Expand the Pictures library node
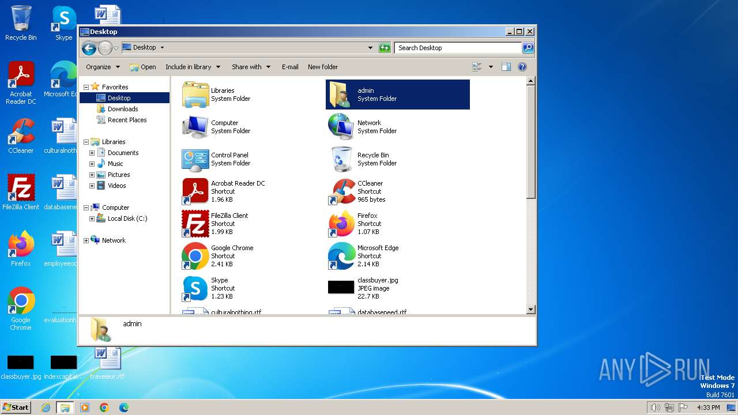Screen dimensions: 738x415 [92, 175]
